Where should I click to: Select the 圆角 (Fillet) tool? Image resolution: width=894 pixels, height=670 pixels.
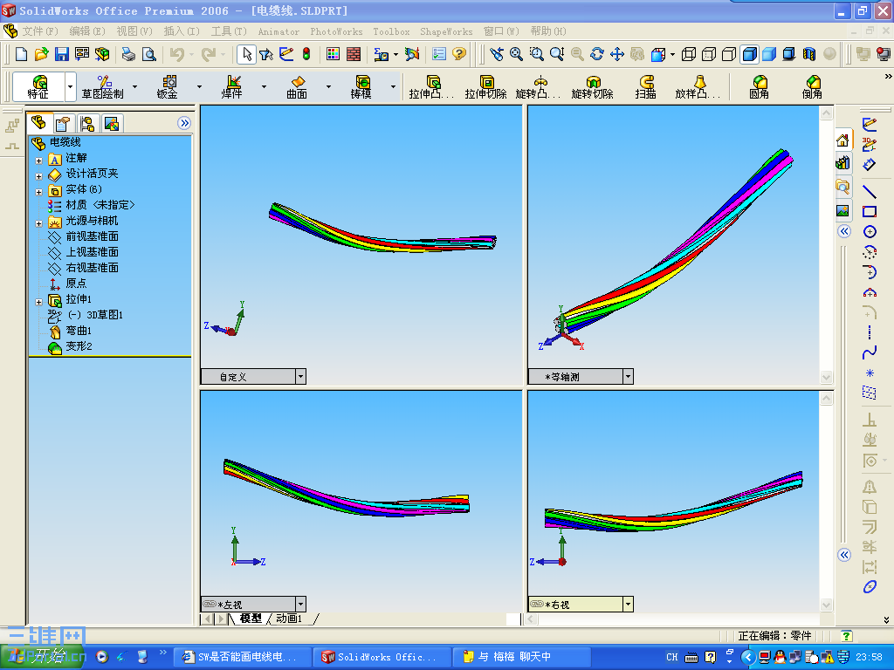point(760,86)
